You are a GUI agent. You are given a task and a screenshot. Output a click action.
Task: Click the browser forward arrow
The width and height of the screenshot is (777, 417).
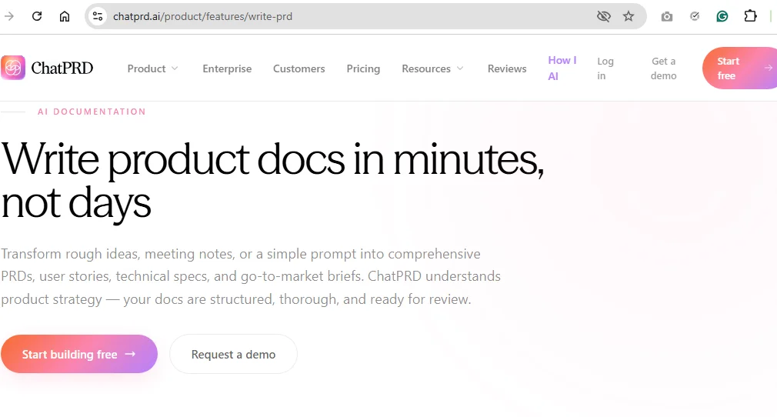(9, 16)
